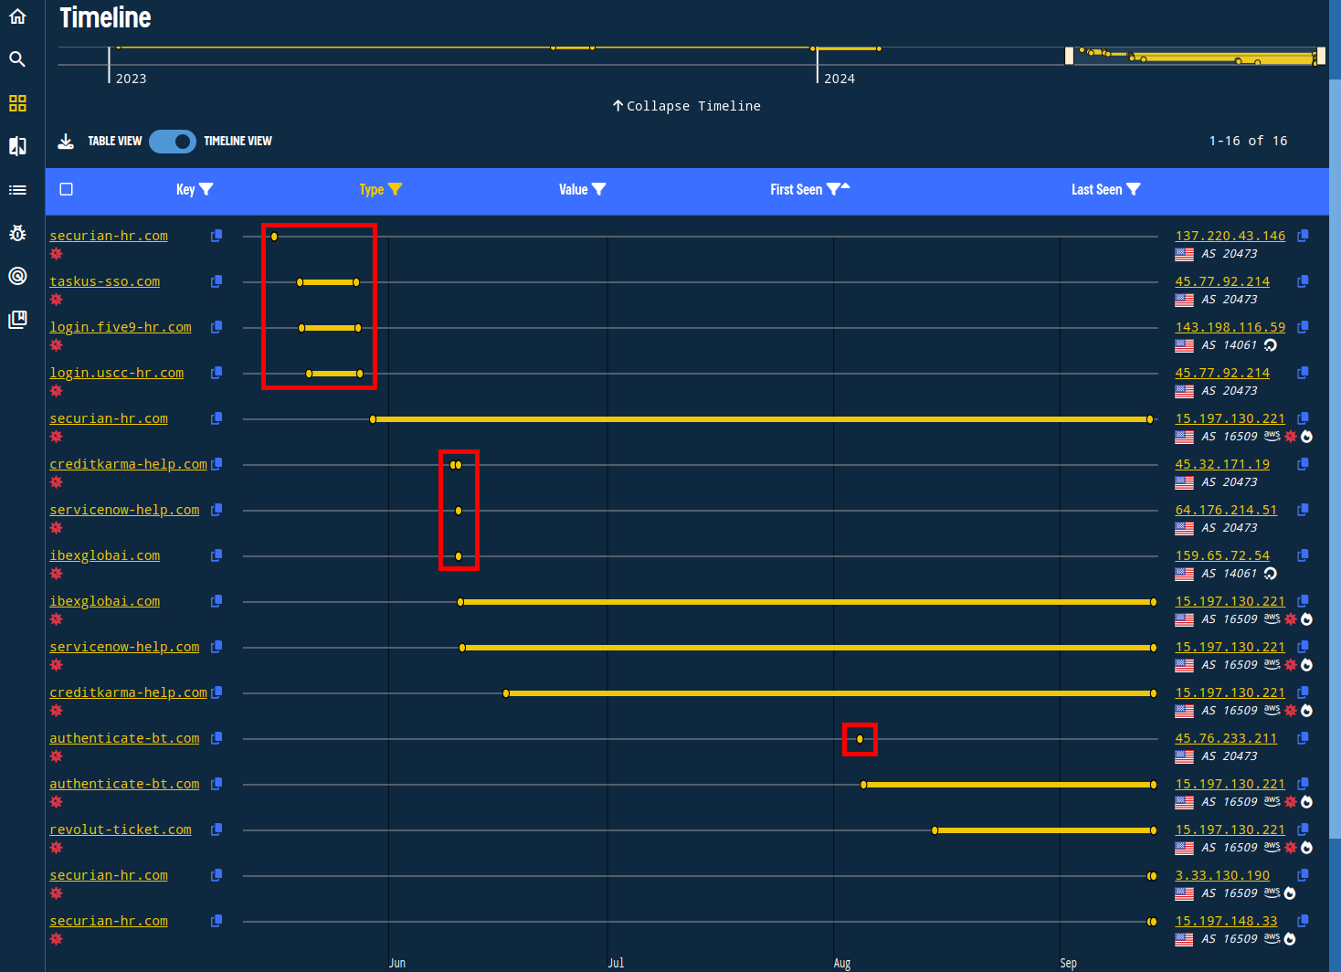Image resolution: width=1341 pixels, height=972 pixels.
Task: Open login.five9-hr.com domain link
Action: coord(121,327)
